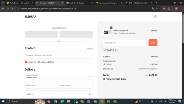
Task: Open the Windows Start menu
Action: [x=3, y=101]
